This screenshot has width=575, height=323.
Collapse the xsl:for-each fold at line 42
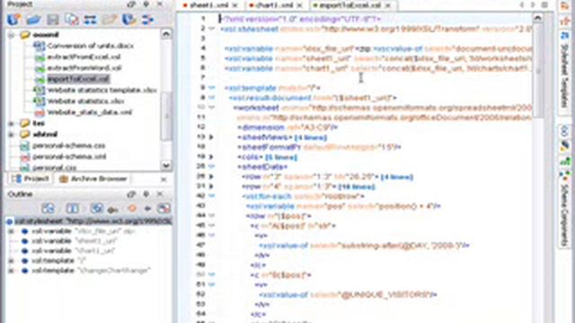212,196
